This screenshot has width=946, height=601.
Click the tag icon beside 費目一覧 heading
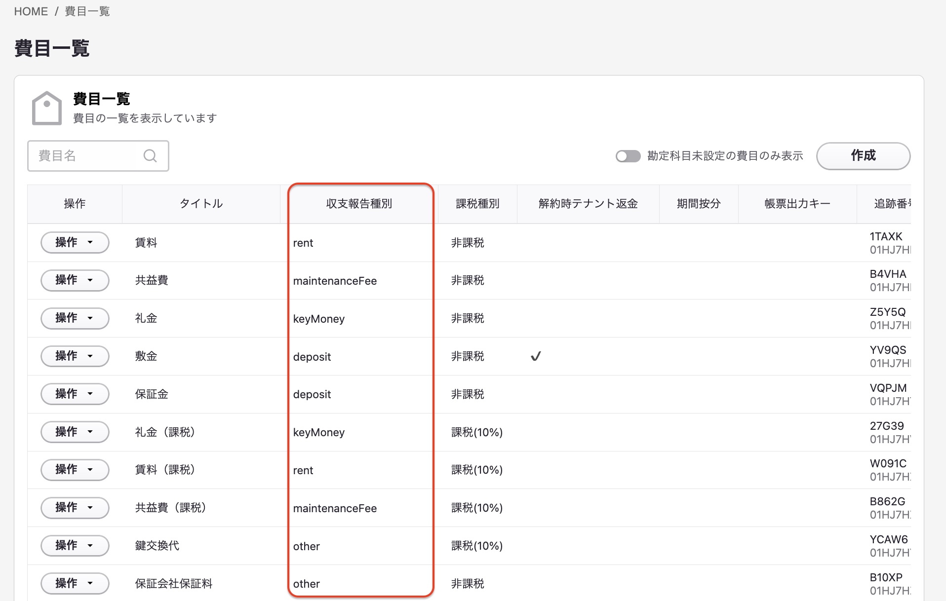(x=47, y=108)
